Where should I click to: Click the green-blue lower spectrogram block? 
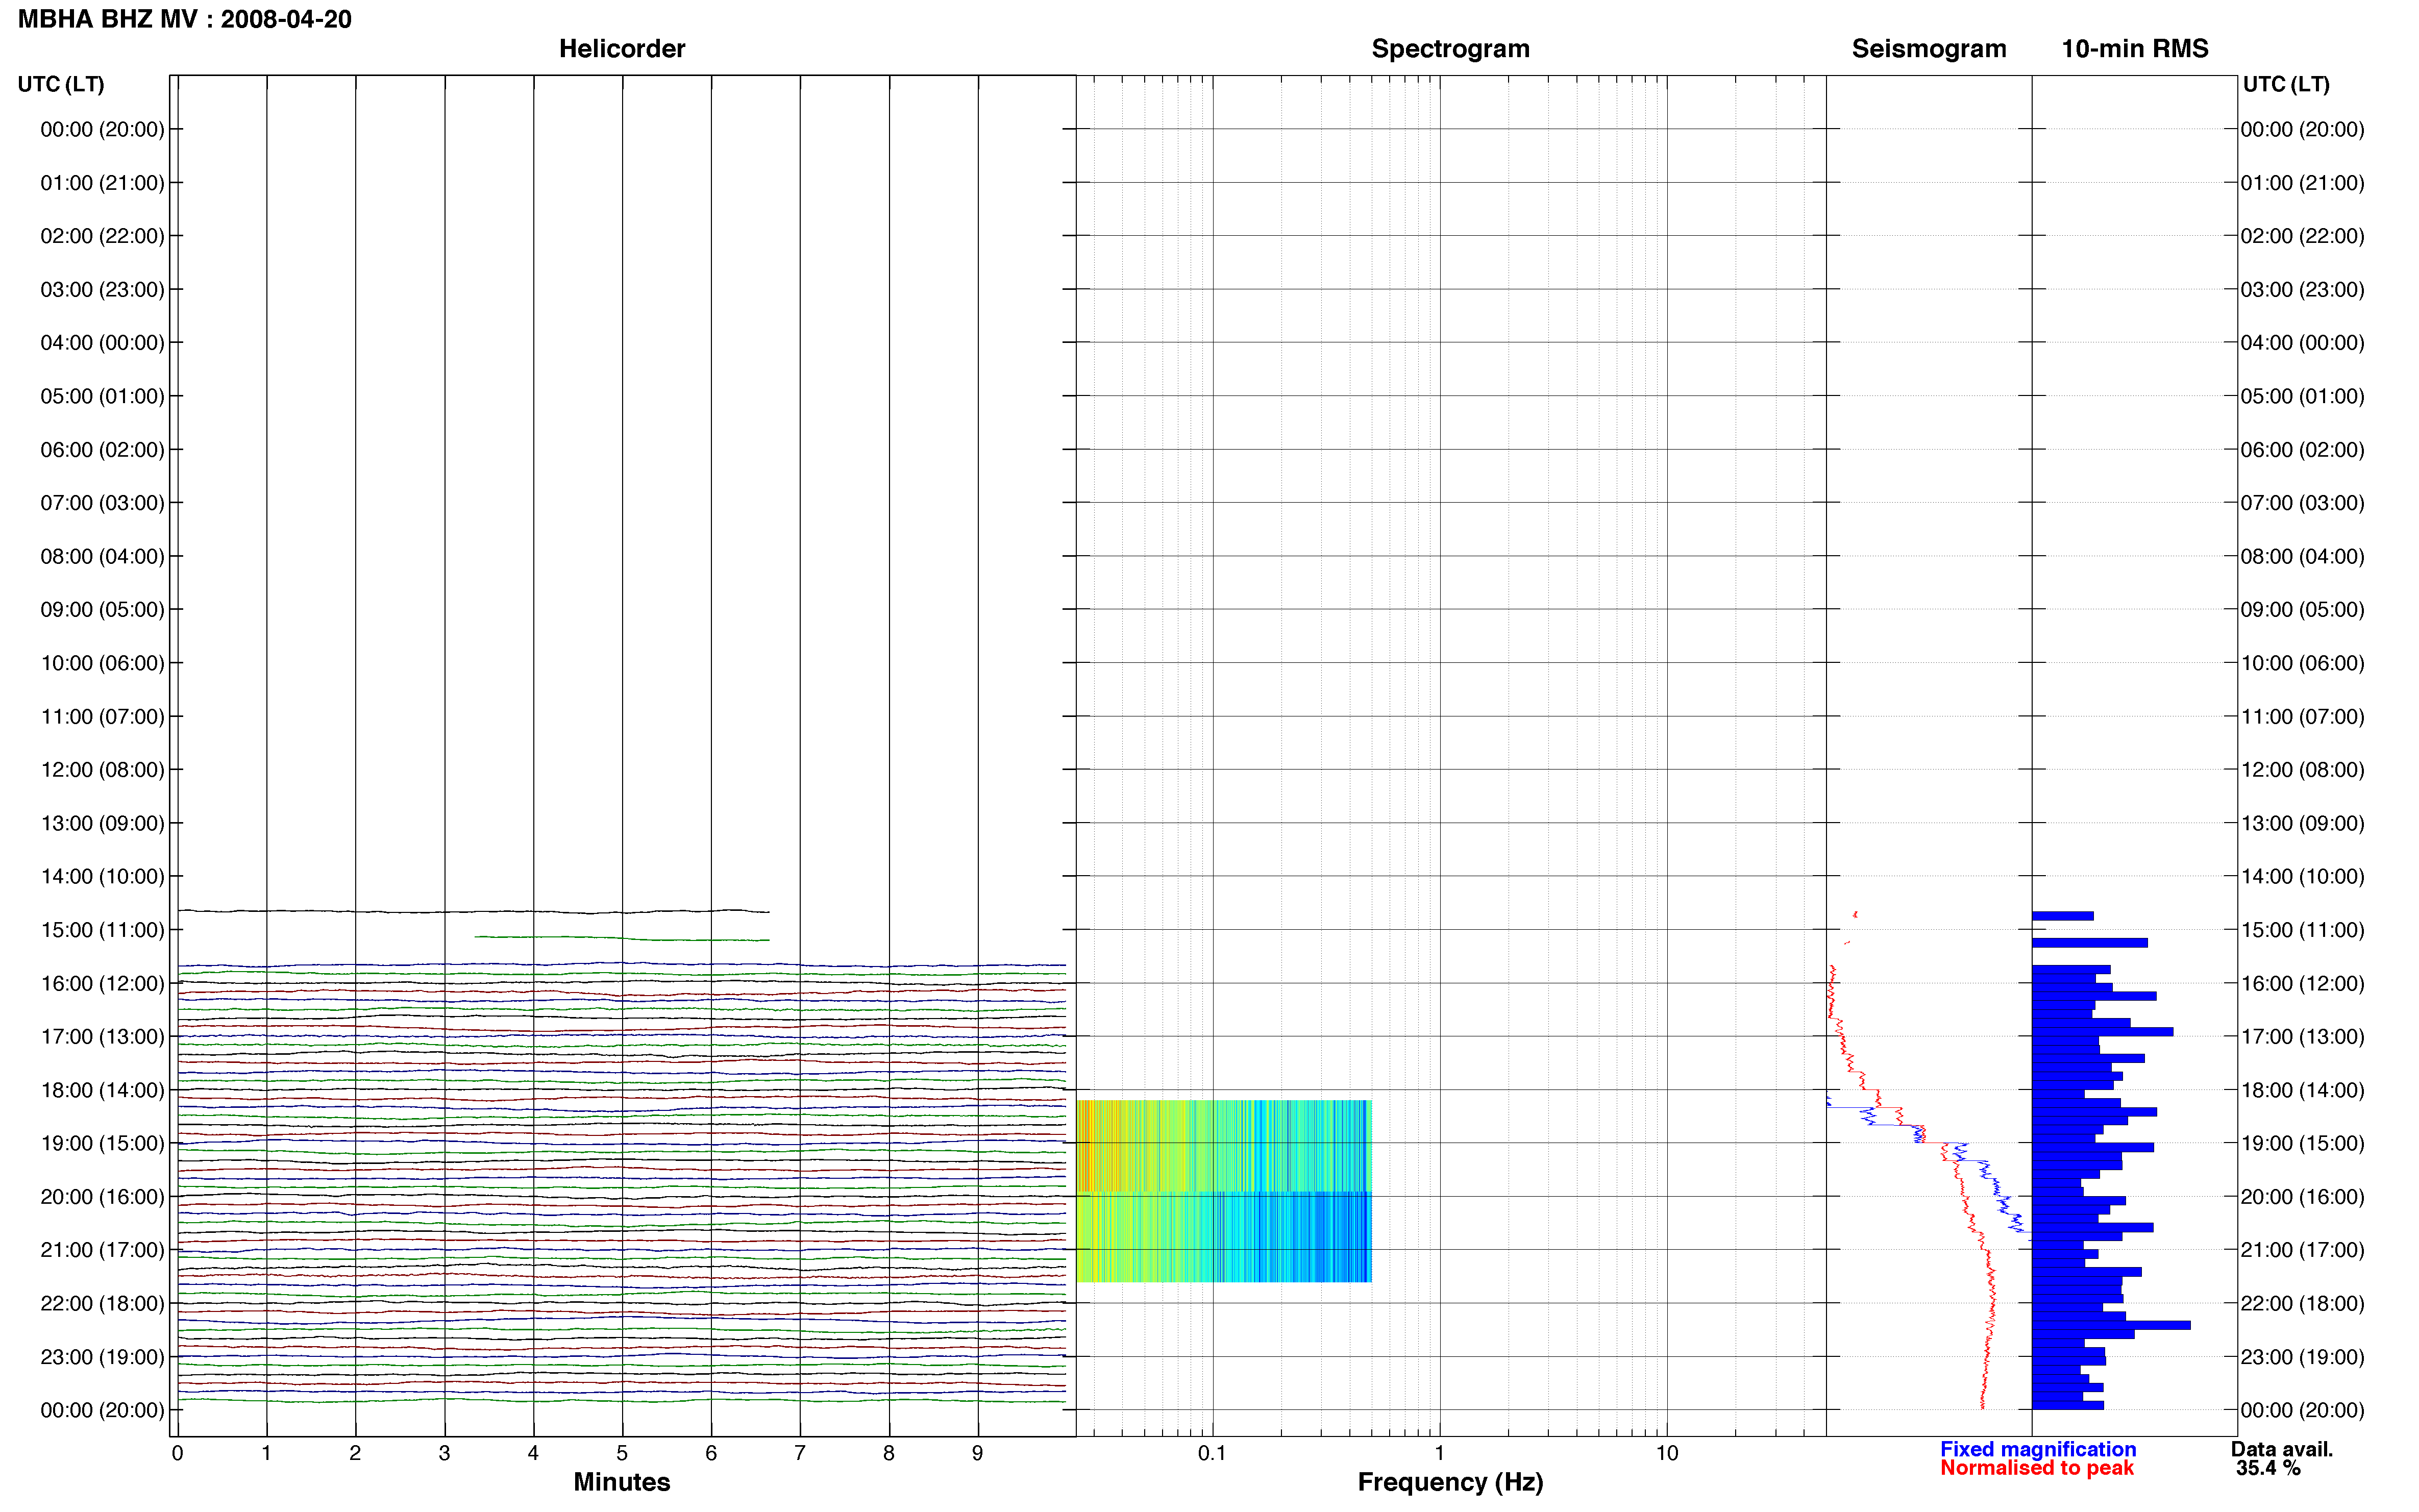click(x=1223, y=1237)
